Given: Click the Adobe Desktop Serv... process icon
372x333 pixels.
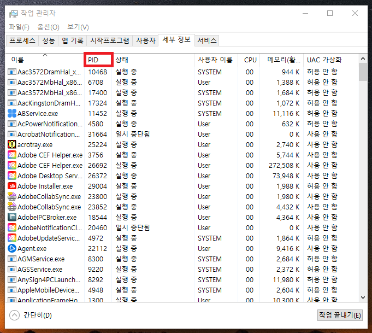Looking at the screenshot, I should pos(12,176).
